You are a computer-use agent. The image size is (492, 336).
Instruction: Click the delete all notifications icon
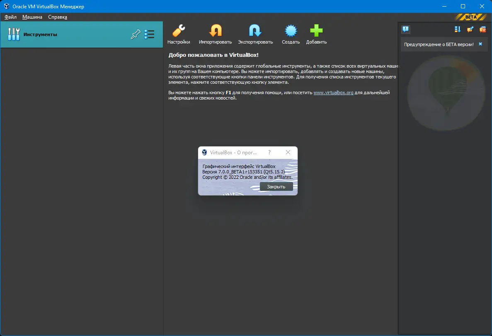[x=483, y=30]
